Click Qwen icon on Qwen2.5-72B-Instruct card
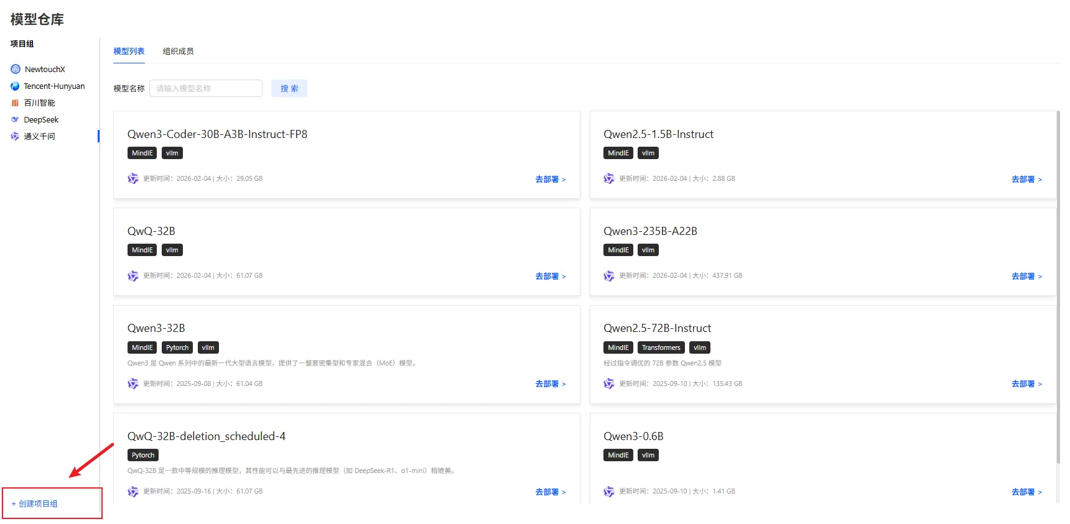 (x=609, y=384)
